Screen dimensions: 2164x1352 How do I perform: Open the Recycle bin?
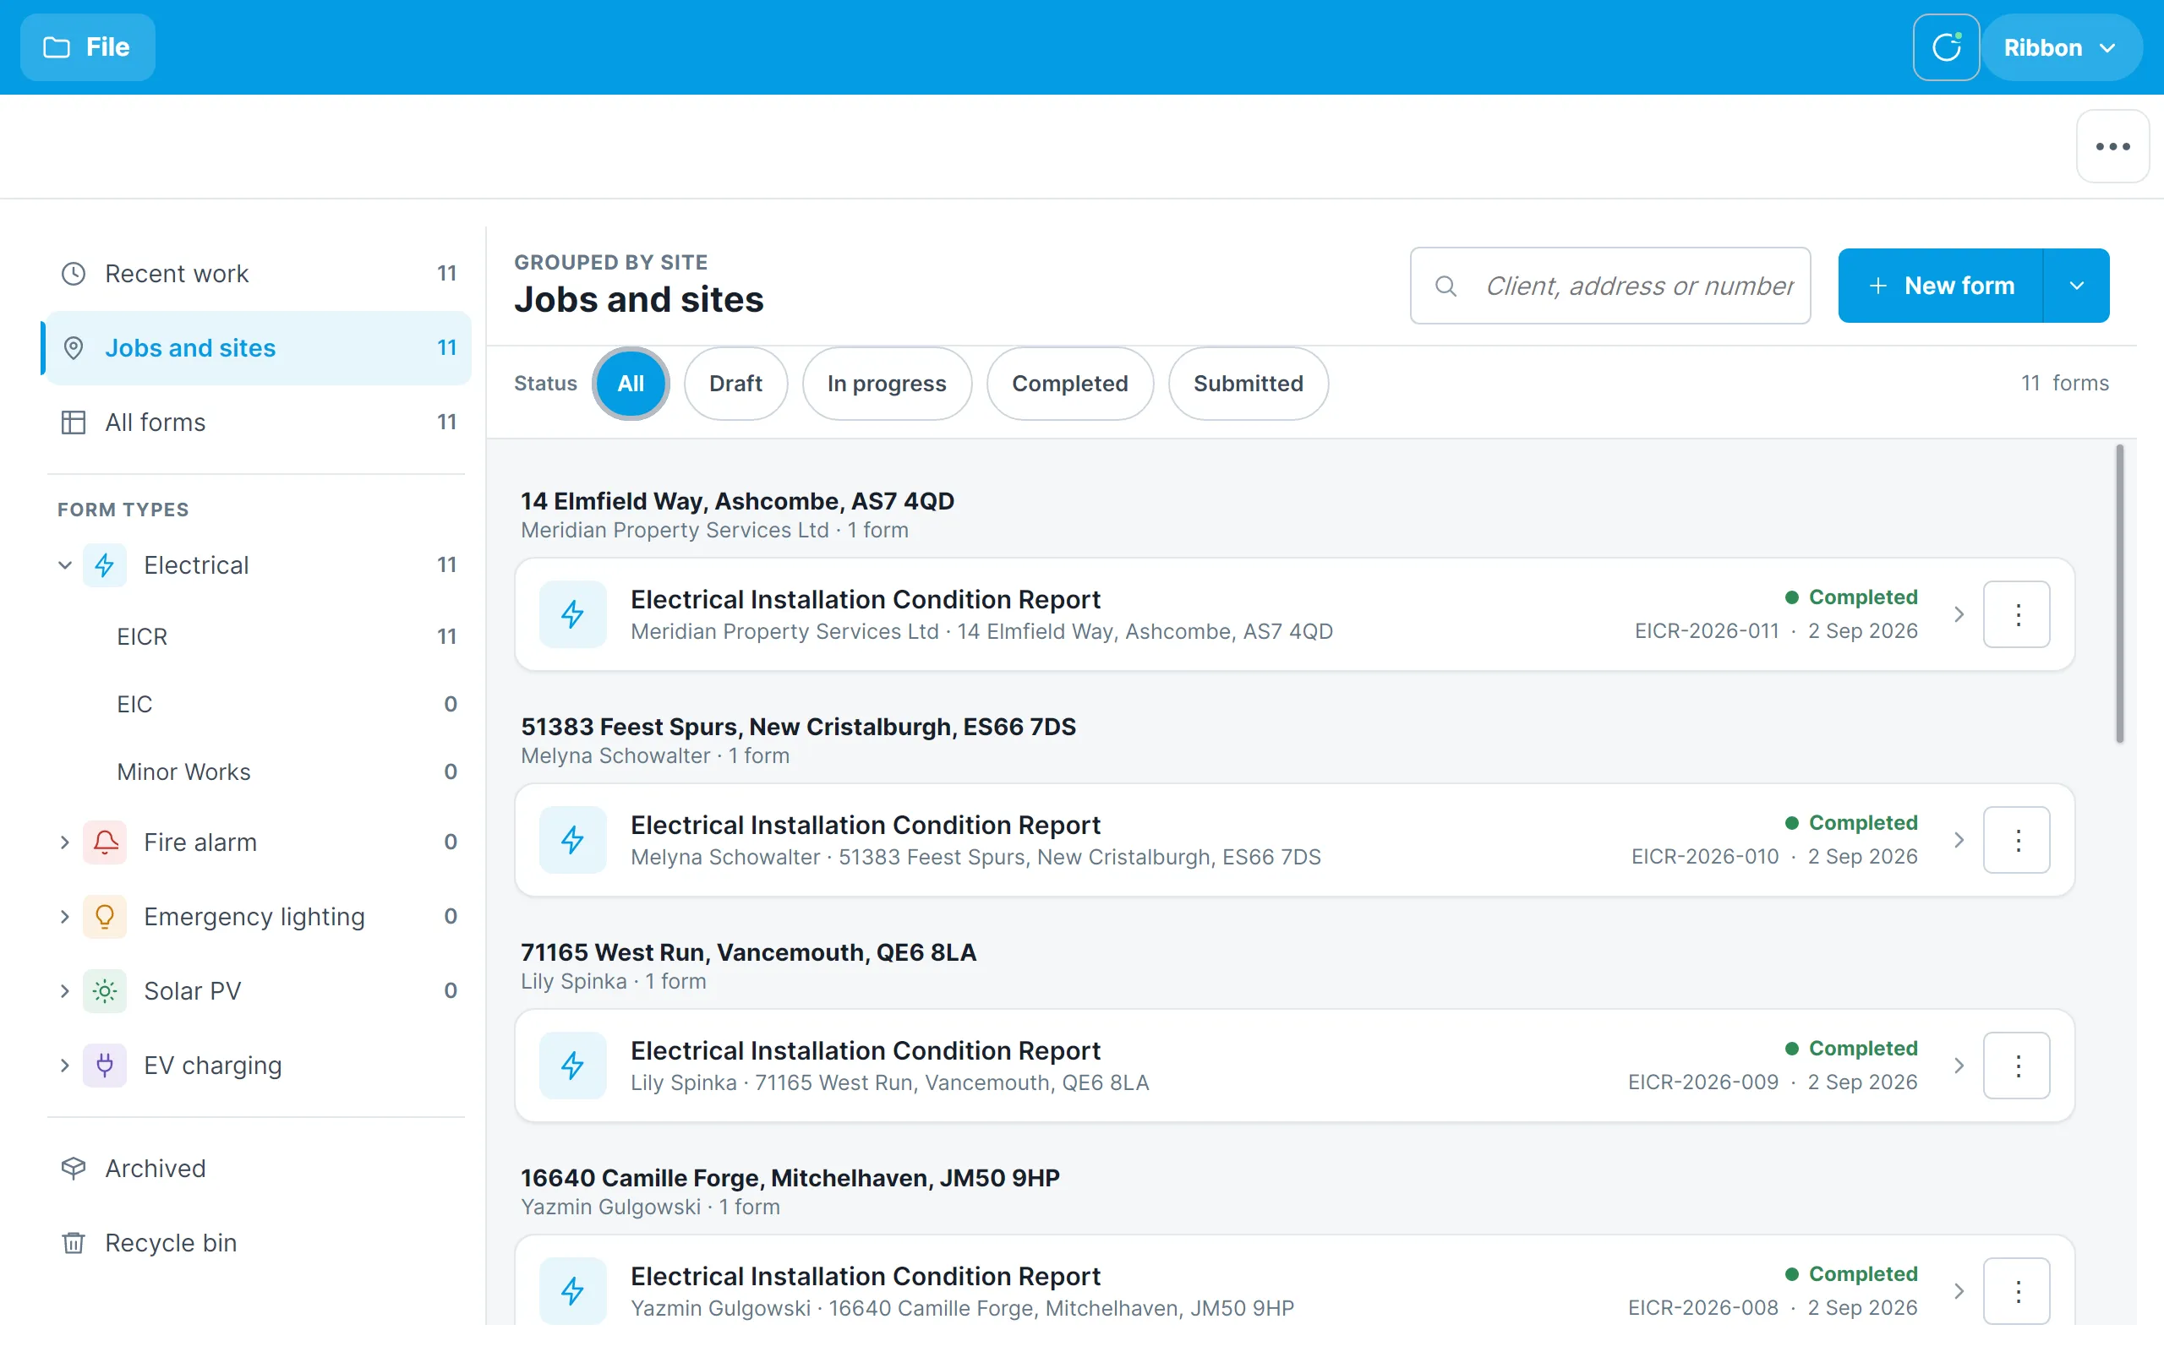[260, 1243]
